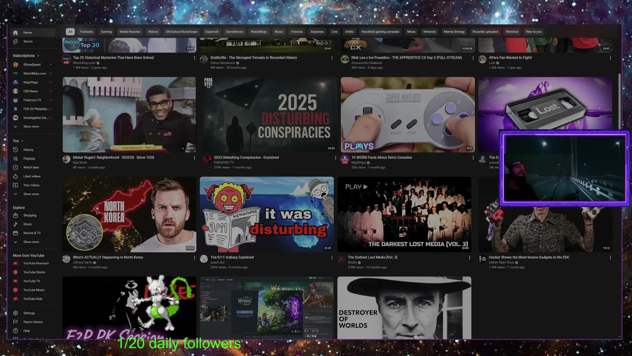Open three-dot menu for Mister Rogers' Neighborhood video
632x356 pixels.
tap(195, 158)
